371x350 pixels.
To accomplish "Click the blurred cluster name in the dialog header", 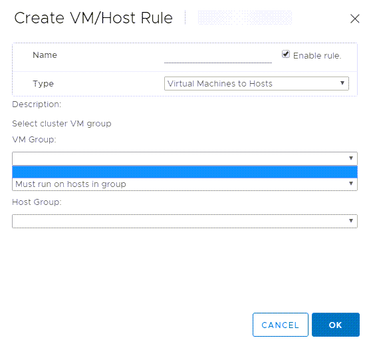I will [245, 17].
